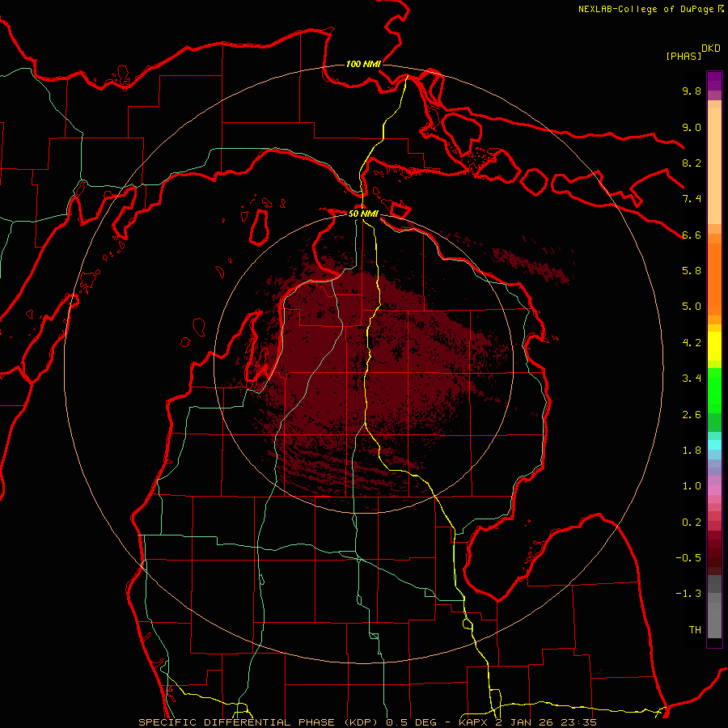Click the 5.0 value on the color scale
This screenshot has height=728, width=728.
tap(692, 307)
